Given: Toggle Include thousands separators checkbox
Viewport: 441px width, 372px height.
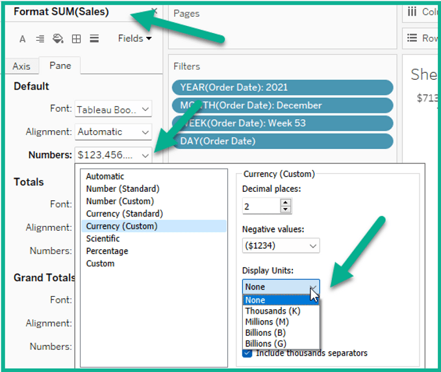Looking at the screenshot, I should click(x=247, y=353).
